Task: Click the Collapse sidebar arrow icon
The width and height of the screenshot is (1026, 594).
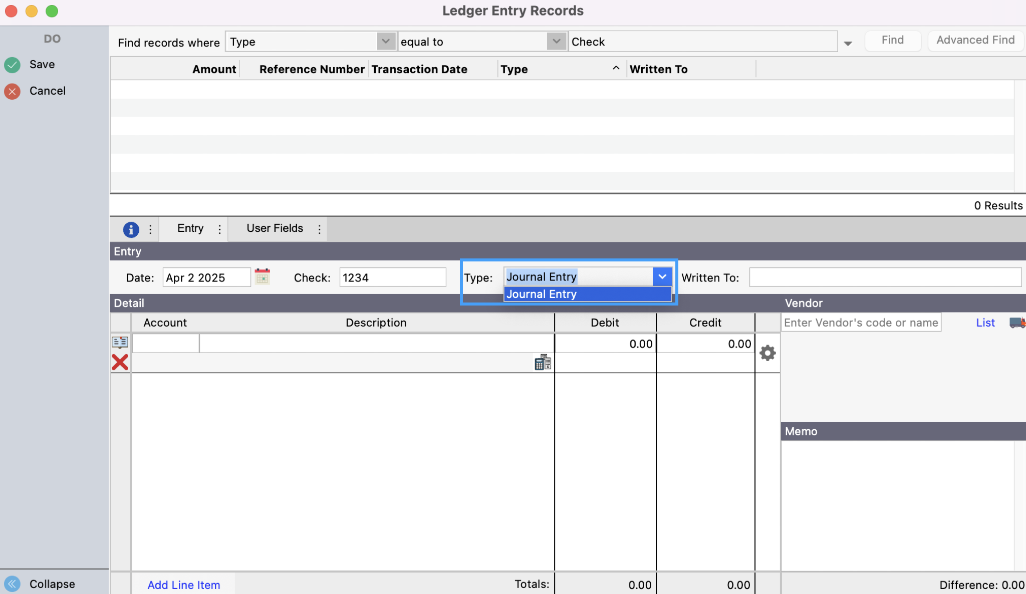Action: 13,584
